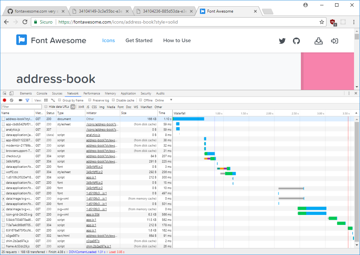The width and height of the screenshot is (360, 255).
Task: Bookmark this page with the star icon
Action: (322, 22)
